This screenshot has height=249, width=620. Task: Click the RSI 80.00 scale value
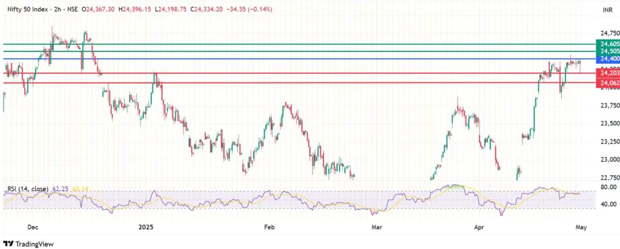pyautogui.click(x=606, y=188)
